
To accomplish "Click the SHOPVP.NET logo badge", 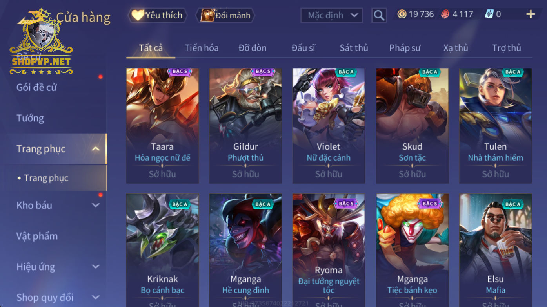I will 41,42.
